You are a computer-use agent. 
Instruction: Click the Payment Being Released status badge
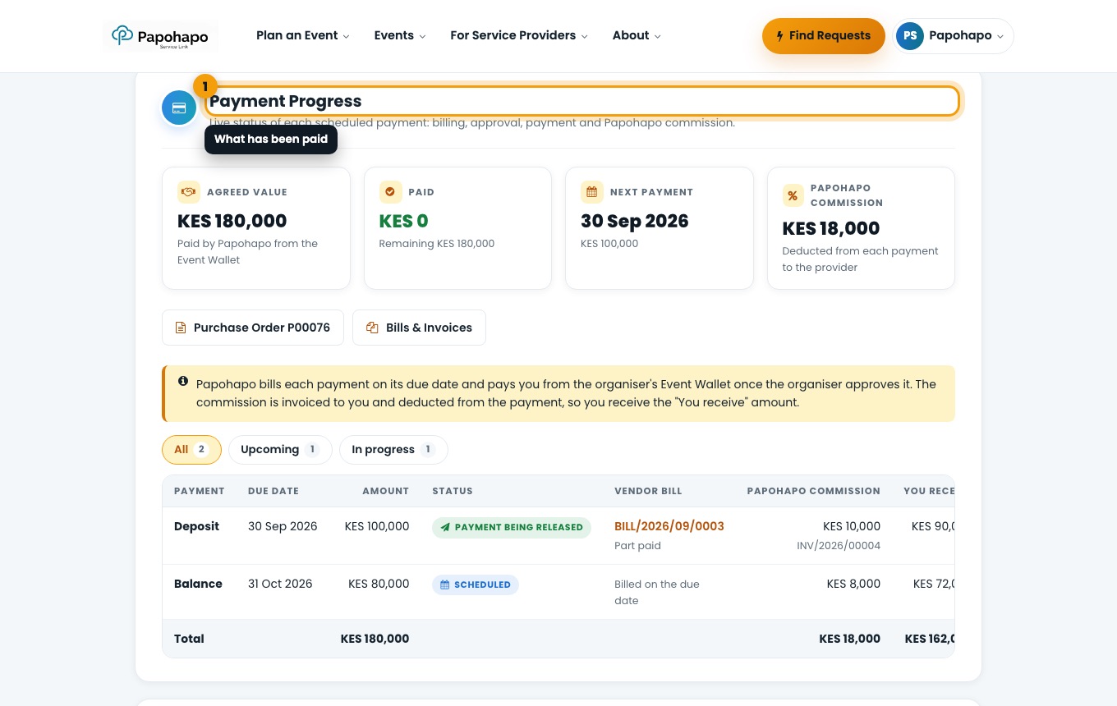tap(512, 527)
